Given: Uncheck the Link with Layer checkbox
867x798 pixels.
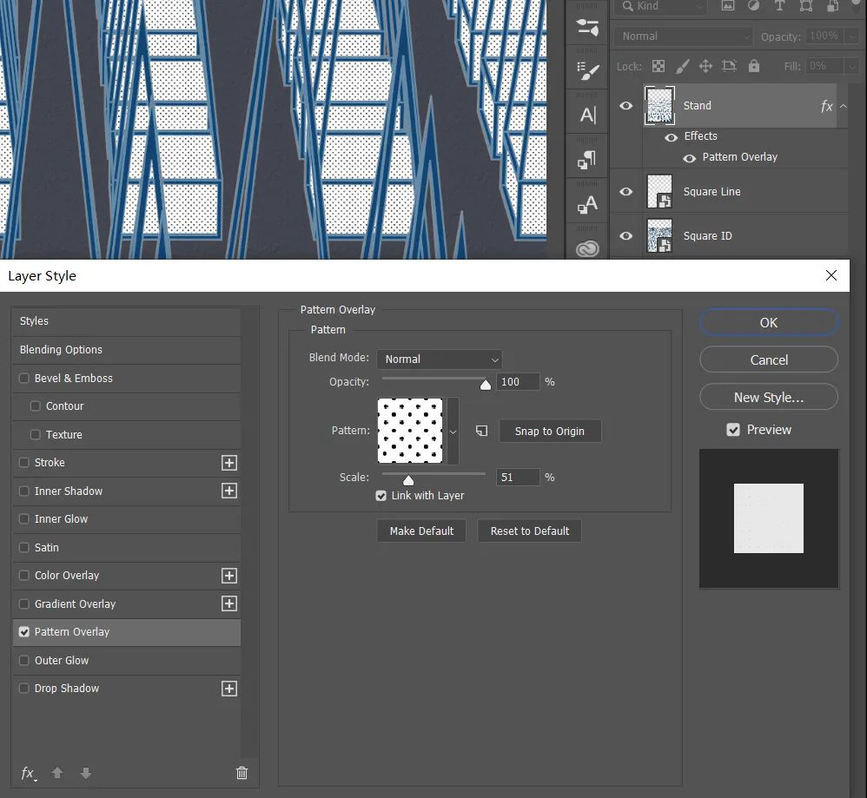Looking at the screenshot, I should click(381, 496).
